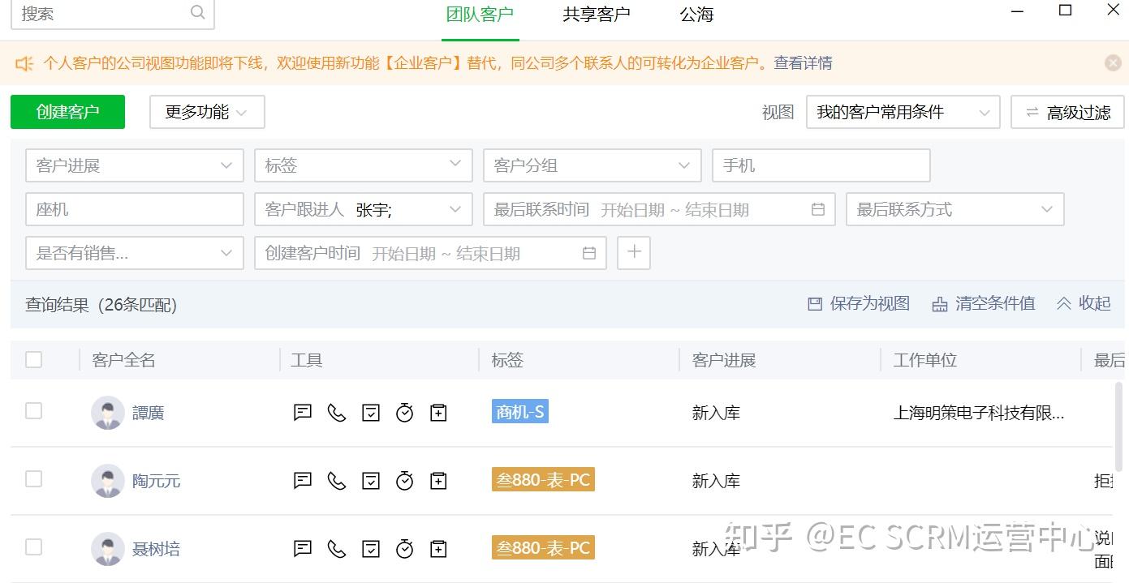Check the select-all checkbox in table header
1129x583 pixels.
pyautogui.click(x=33, y=359)
